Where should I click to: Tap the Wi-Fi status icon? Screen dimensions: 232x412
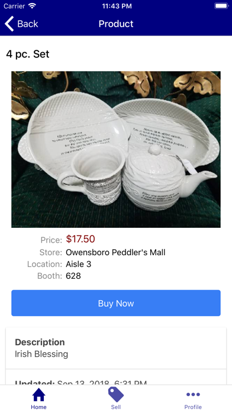click(x=33, y=6)
